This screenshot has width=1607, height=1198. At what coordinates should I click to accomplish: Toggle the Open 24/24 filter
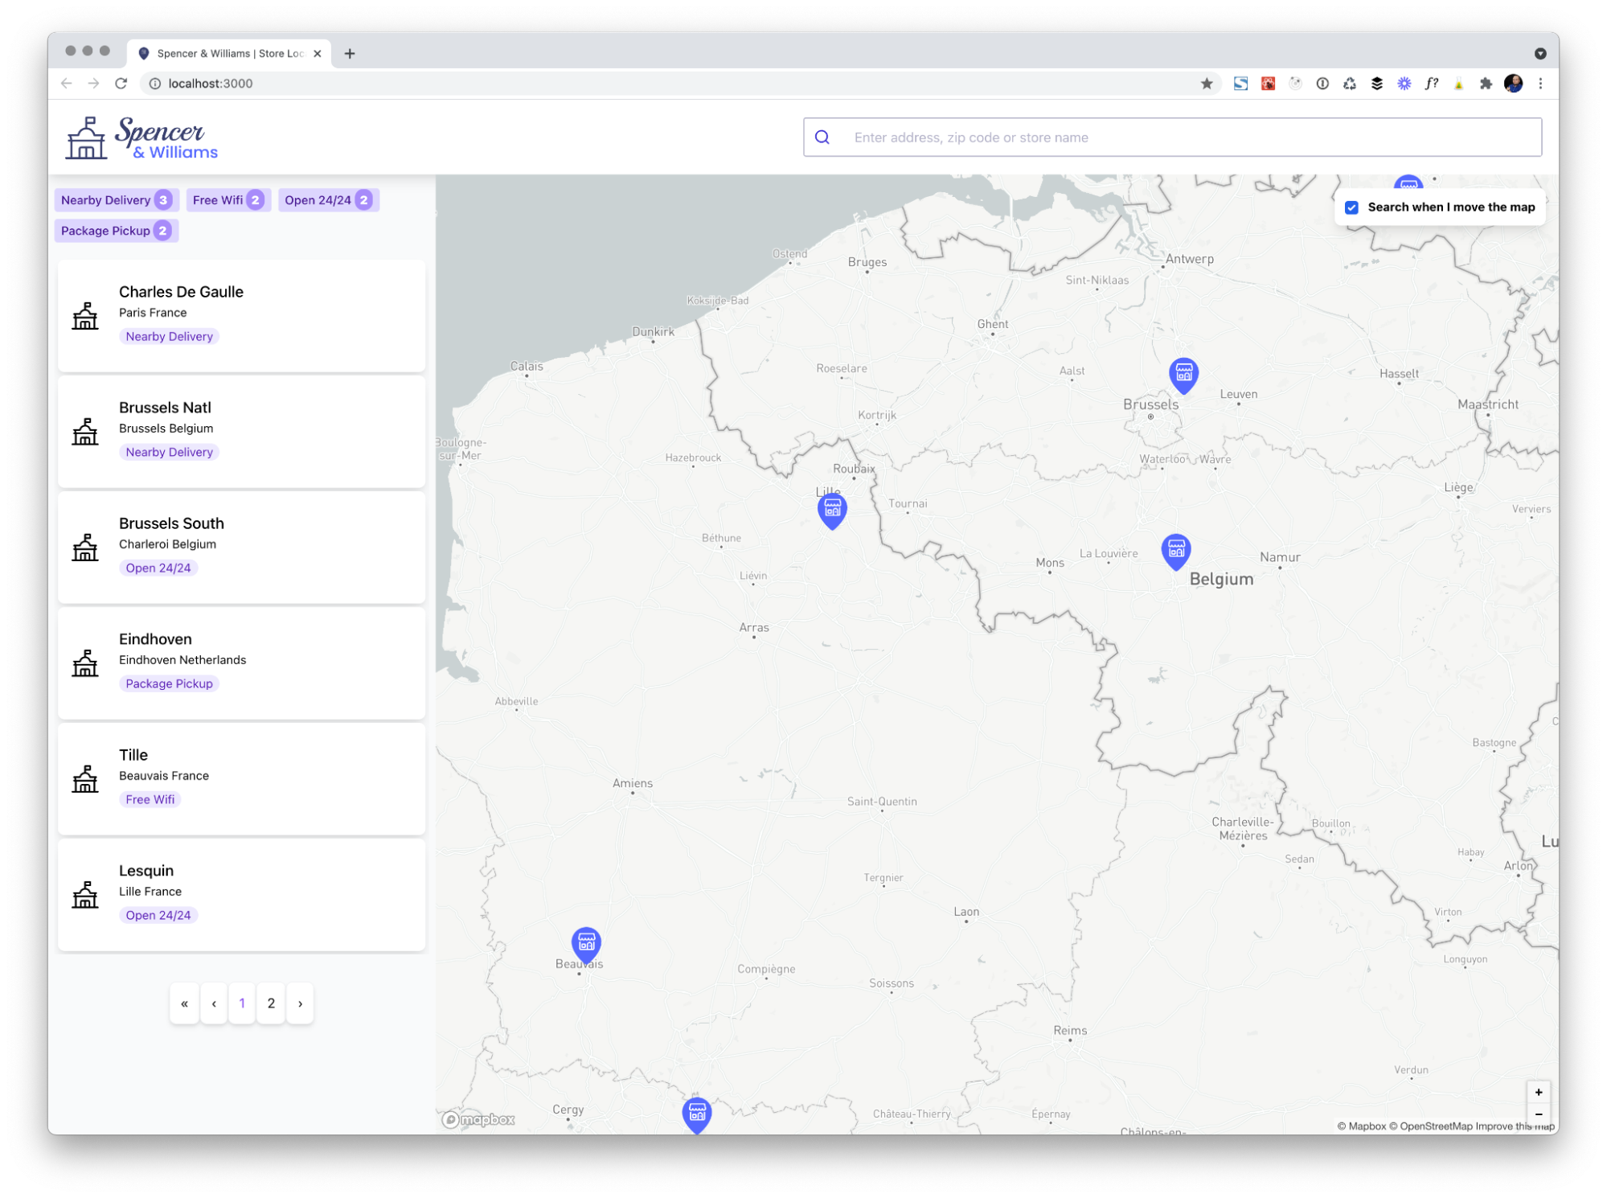point(328,200)
